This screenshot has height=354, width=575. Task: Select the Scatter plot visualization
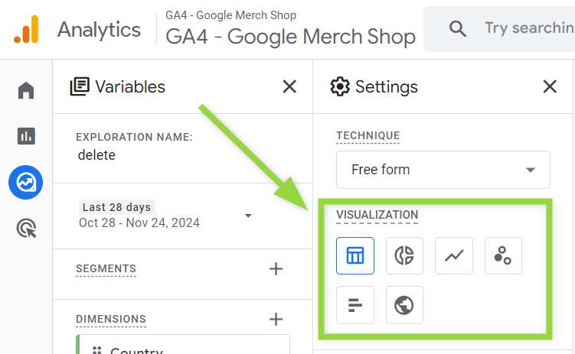tap(503, 255)
